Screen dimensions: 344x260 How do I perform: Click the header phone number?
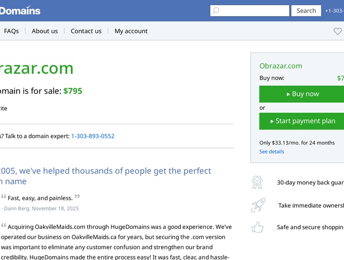pos(335,11)
